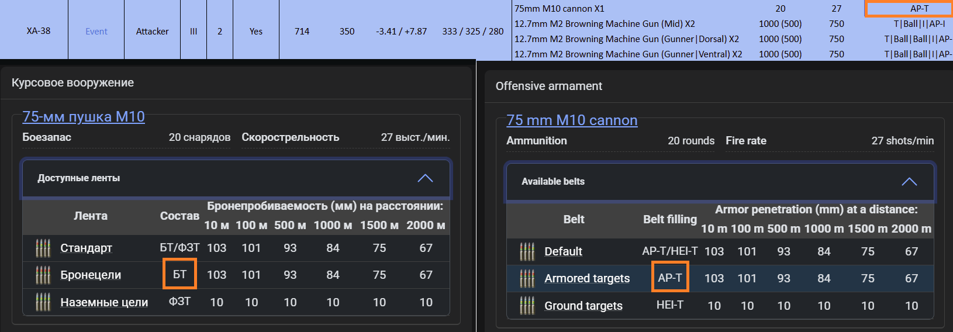Select the Armored targets belt name
Image resolution: width=953 pixels, height=332 pixels.
click(587, 278)
